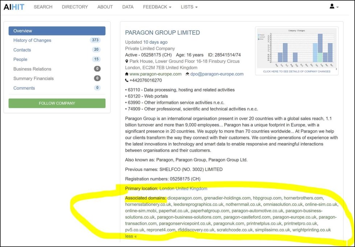Open the online-sim.mobi domain link
Screen dimensions: 355x247
click(x=141, y=211)
